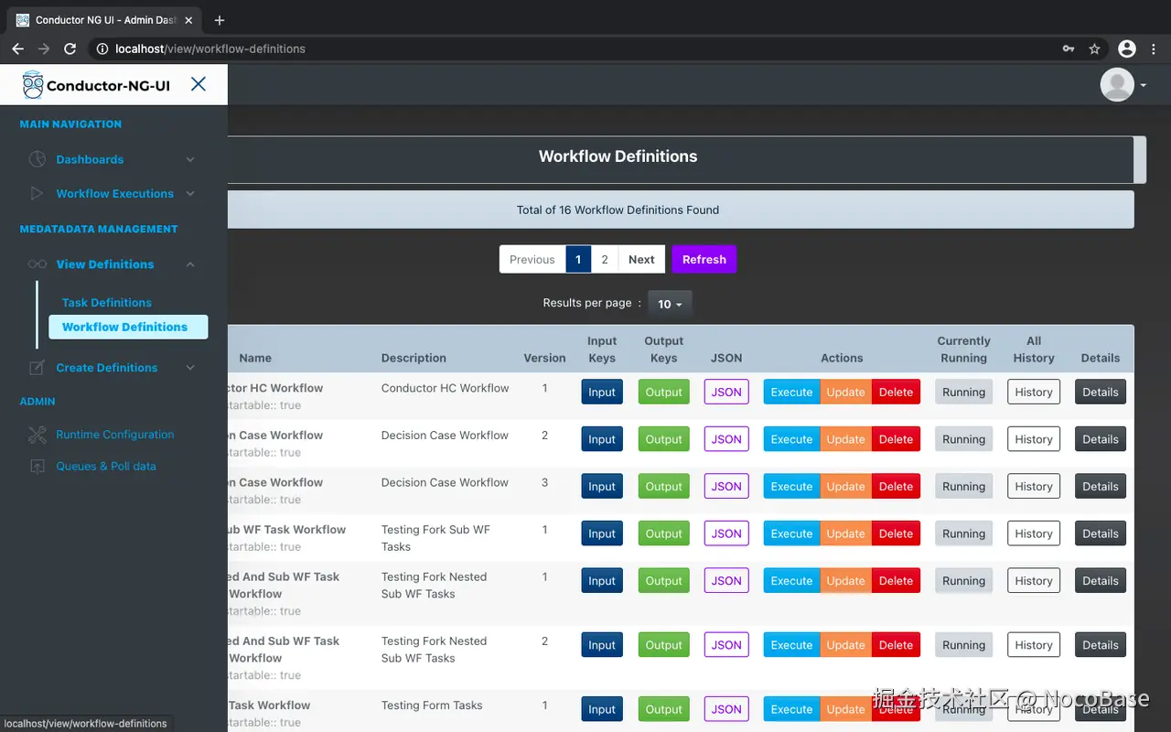This screenshot has width=1171, height=732.
Task: Click the Queues & Poll data icon
Action: click(x=37, y=467)
